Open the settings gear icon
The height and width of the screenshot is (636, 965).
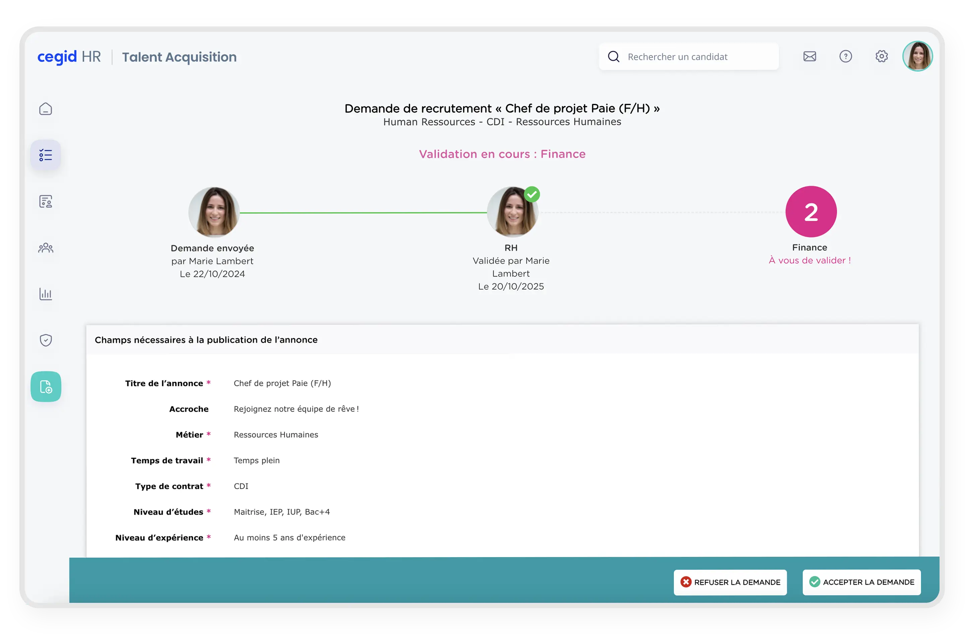point(881,56)
